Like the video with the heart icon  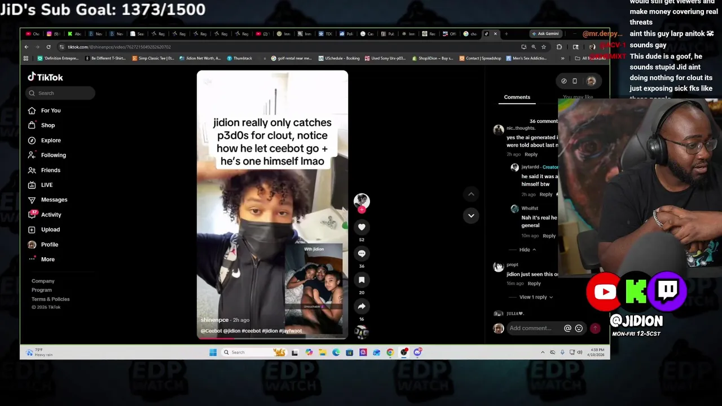[362, 227]
